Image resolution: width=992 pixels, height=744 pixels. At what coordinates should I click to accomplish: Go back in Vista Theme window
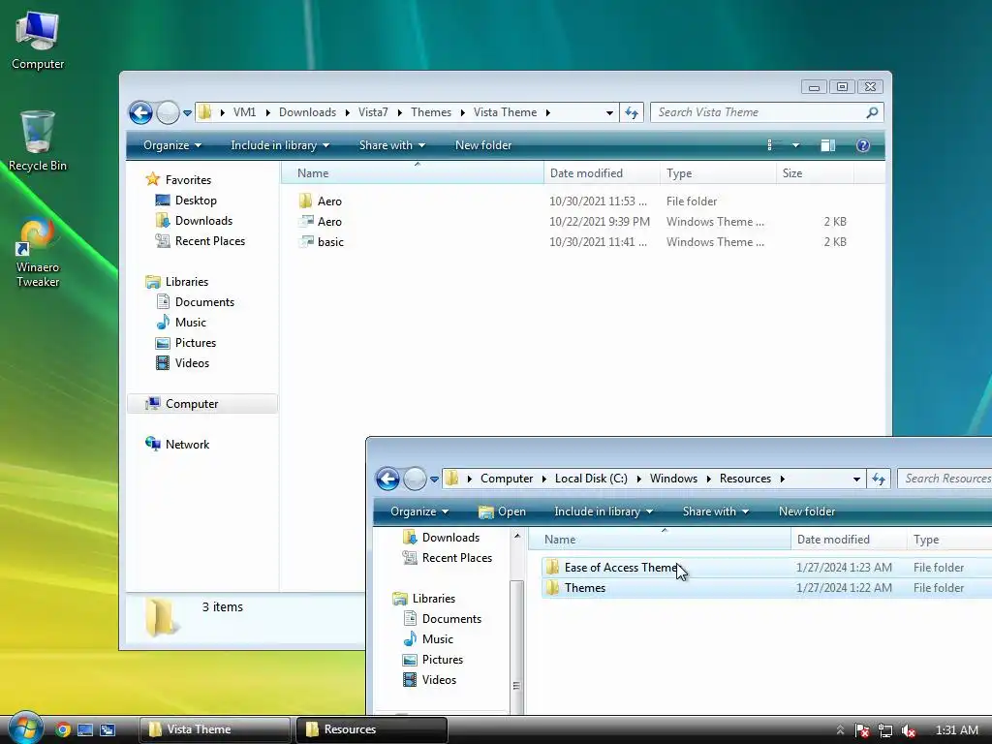pyautogui.click(x=141, y=112)
